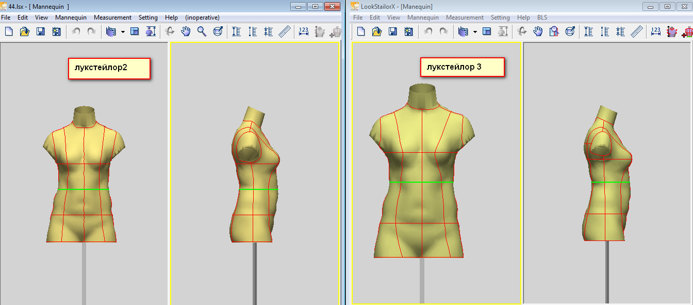Click third line measure icon in LookStailorX window
The image size is (693, 305).
tap(620, 31)
